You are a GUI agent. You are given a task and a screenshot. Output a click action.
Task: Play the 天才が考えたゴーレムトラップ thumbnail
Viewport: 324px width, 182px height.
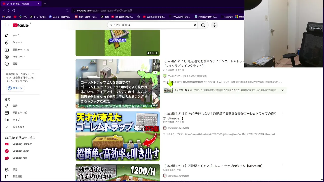click(118, 136)
